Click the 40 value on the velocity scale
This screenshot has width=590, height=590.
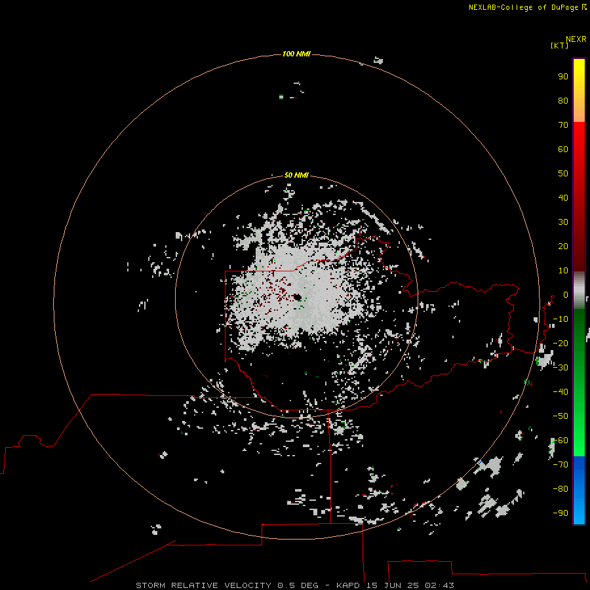click(x=563, y=198)
